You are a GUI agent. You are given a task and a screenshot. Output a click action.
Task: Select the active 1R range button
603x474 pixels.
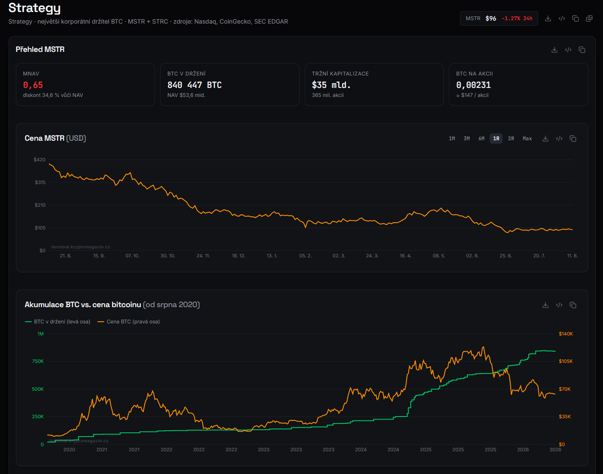click(x=496, y=139)
